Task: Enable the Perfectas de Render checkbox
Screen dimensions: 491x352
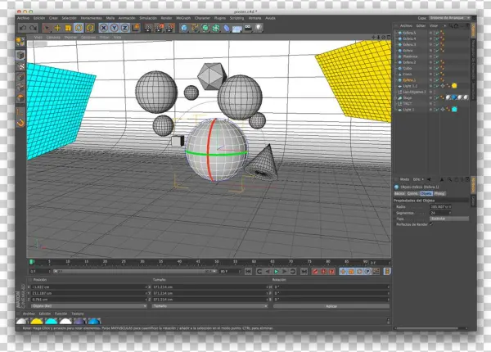Action: pos(432,224)
